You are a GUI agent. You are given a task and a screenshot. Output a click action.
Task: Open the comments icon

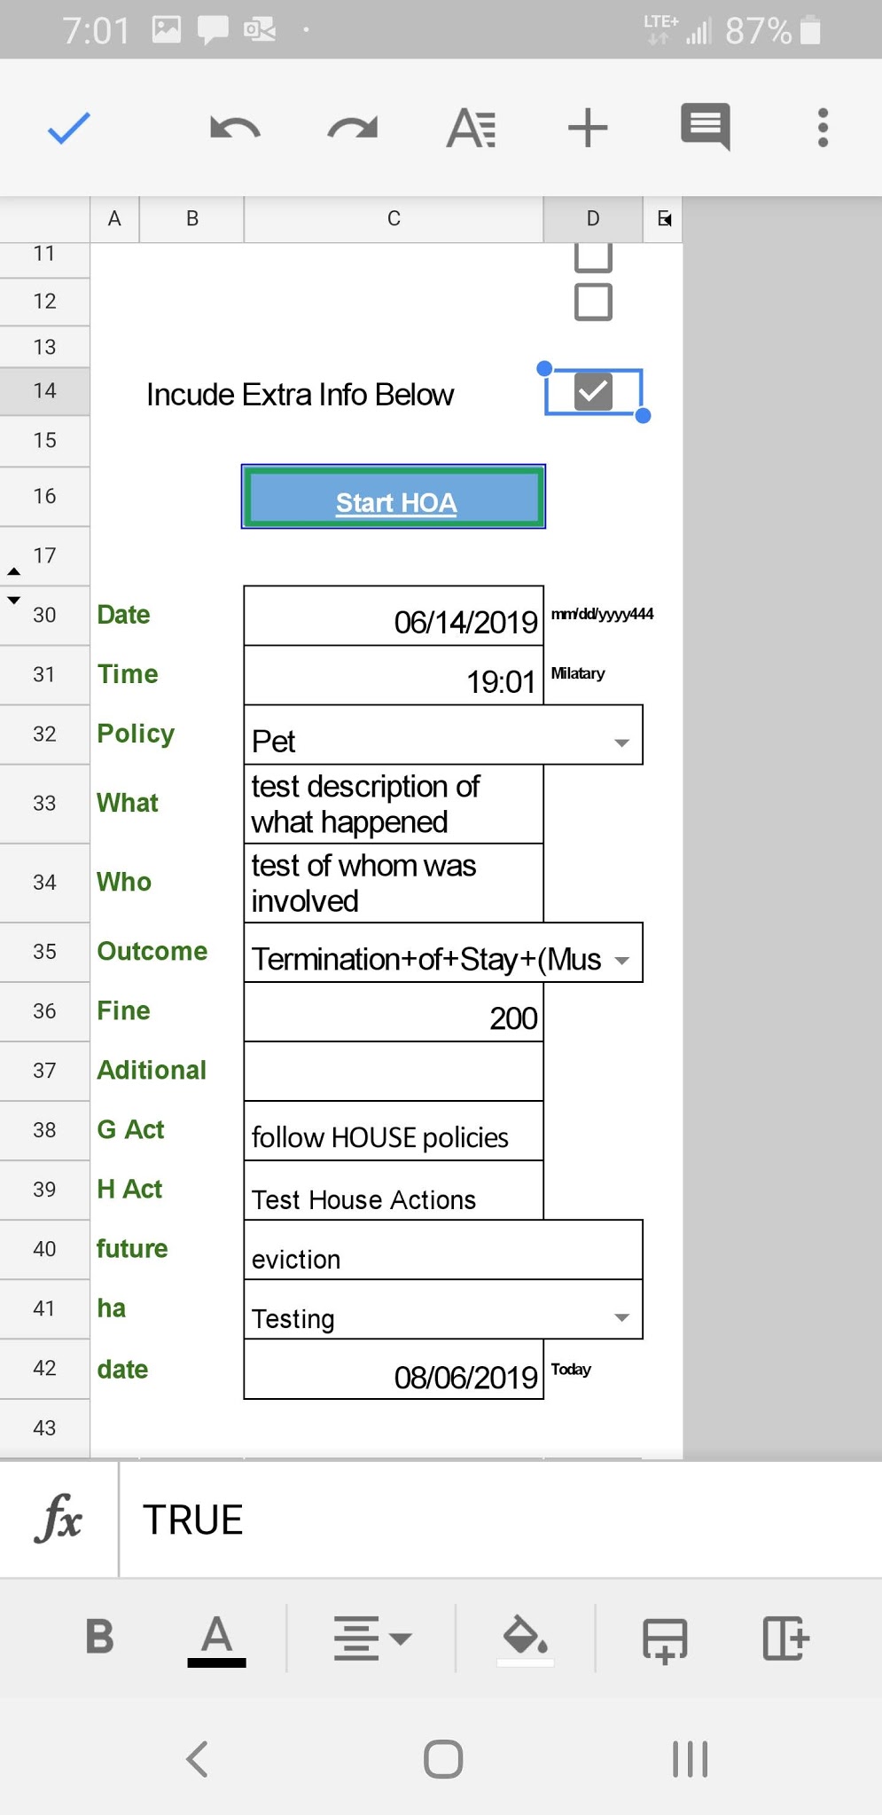tap(706, 127)
